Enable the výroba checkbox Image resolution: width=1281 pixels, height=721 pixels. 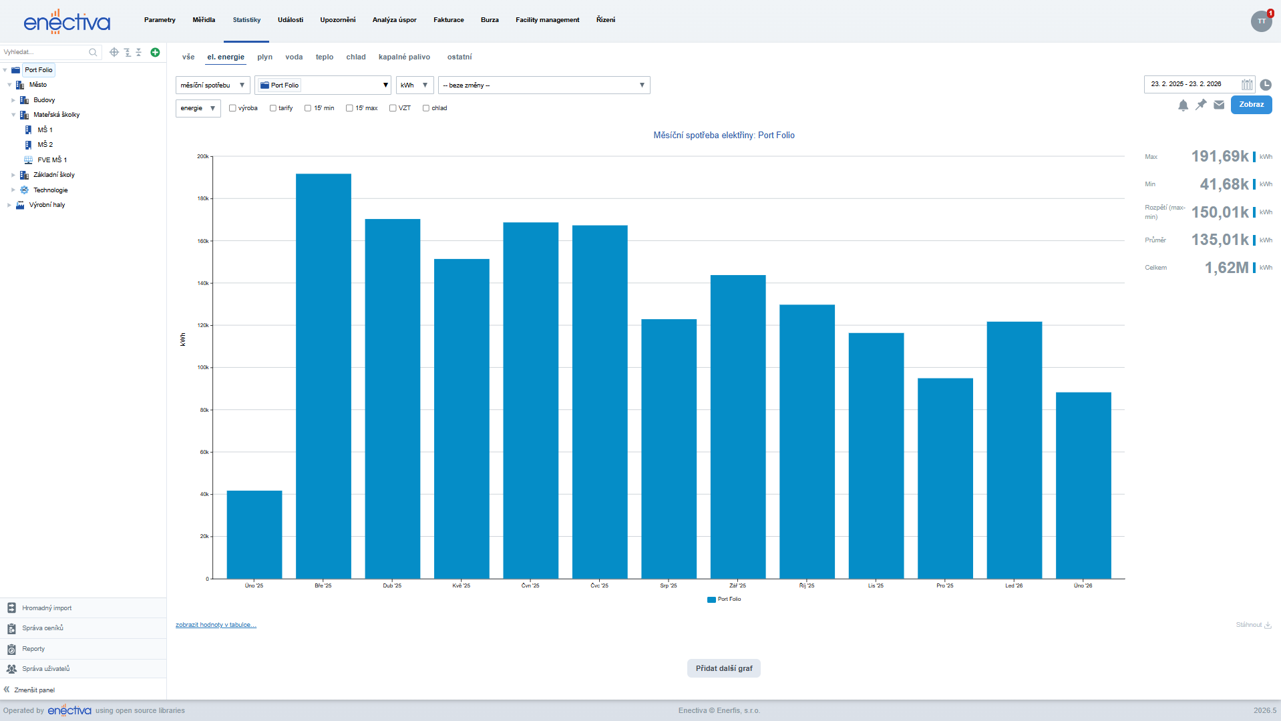tap(232, 108)
